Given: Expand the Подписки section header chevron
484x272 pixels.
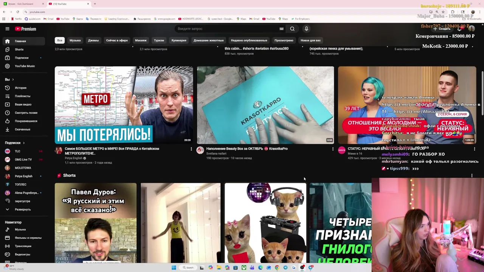Looking at the screenshot, I should coord(23,143).
